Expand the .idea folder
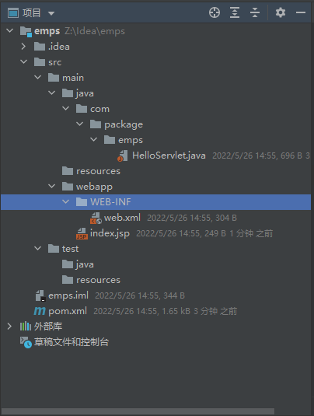The image size is (314, 416). coord(23,47)
